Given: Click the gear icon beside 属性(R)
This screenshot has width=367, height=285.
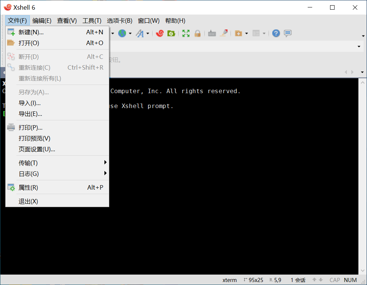Looking at the screenshot, I should coord(11,187).
